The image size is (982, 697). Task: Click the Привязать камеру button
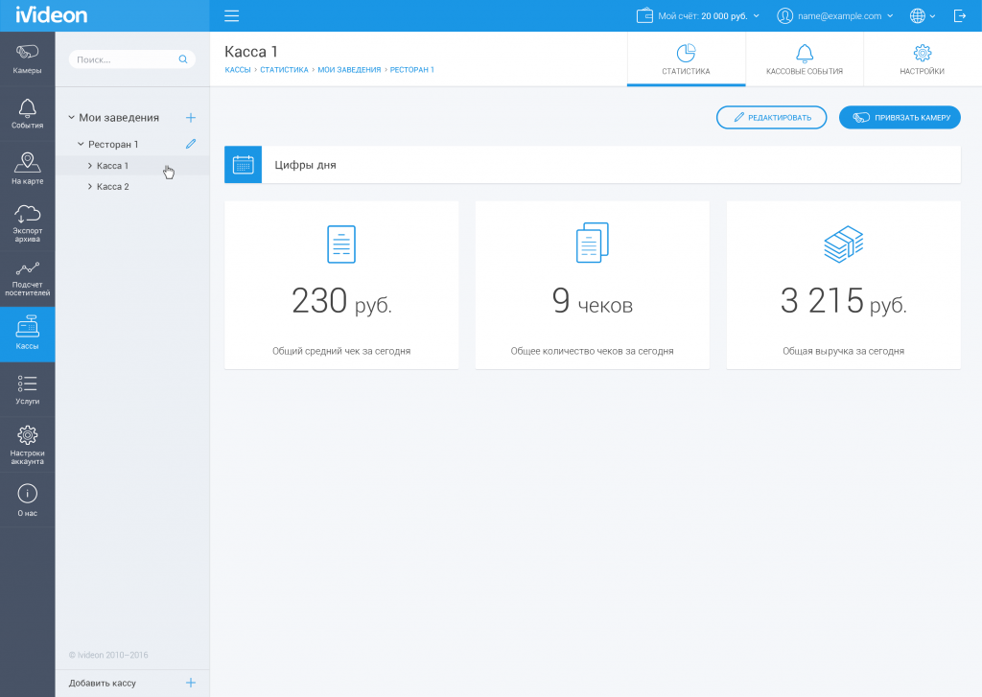900,118
